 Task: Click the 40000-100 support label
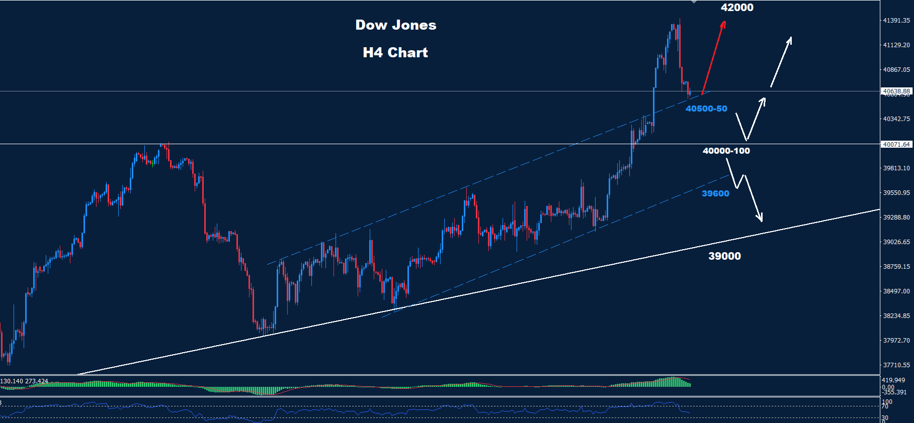pyautogui.click(x=726, y=151)
